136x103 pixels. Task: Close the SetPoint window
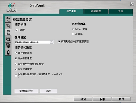click(132, 4)
